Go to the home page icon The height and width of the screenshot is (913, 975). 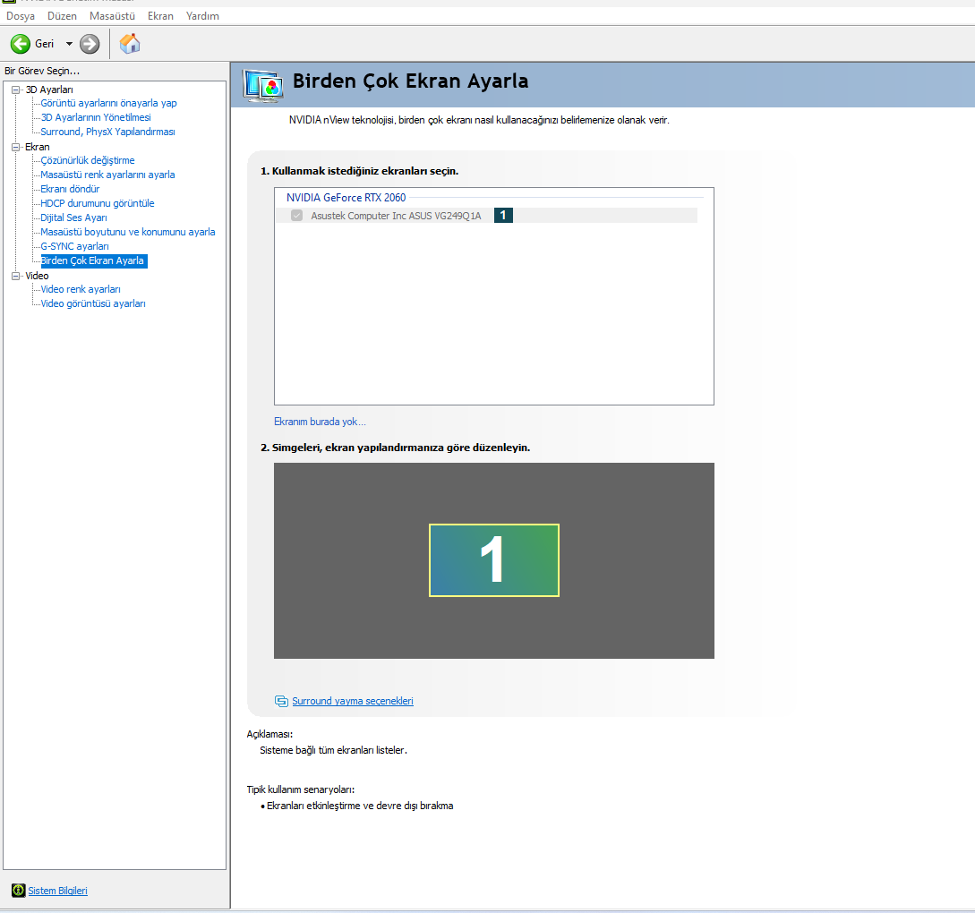[x=130, y=44]
